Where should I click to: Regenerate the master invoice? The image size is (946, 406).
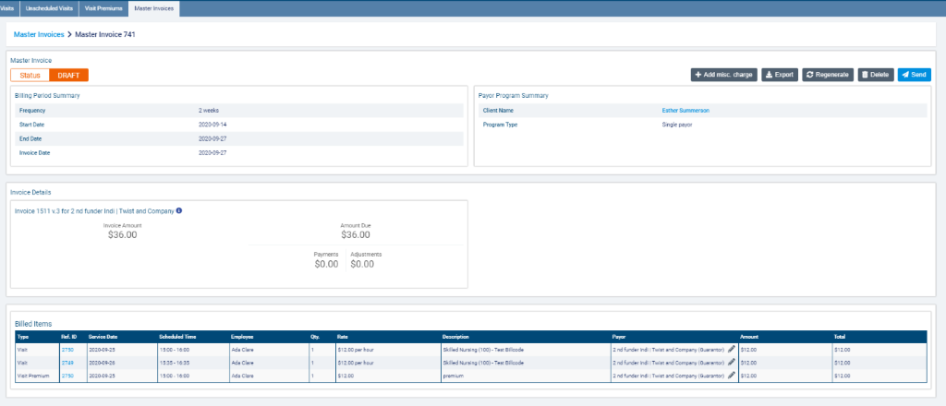[827, 74]
